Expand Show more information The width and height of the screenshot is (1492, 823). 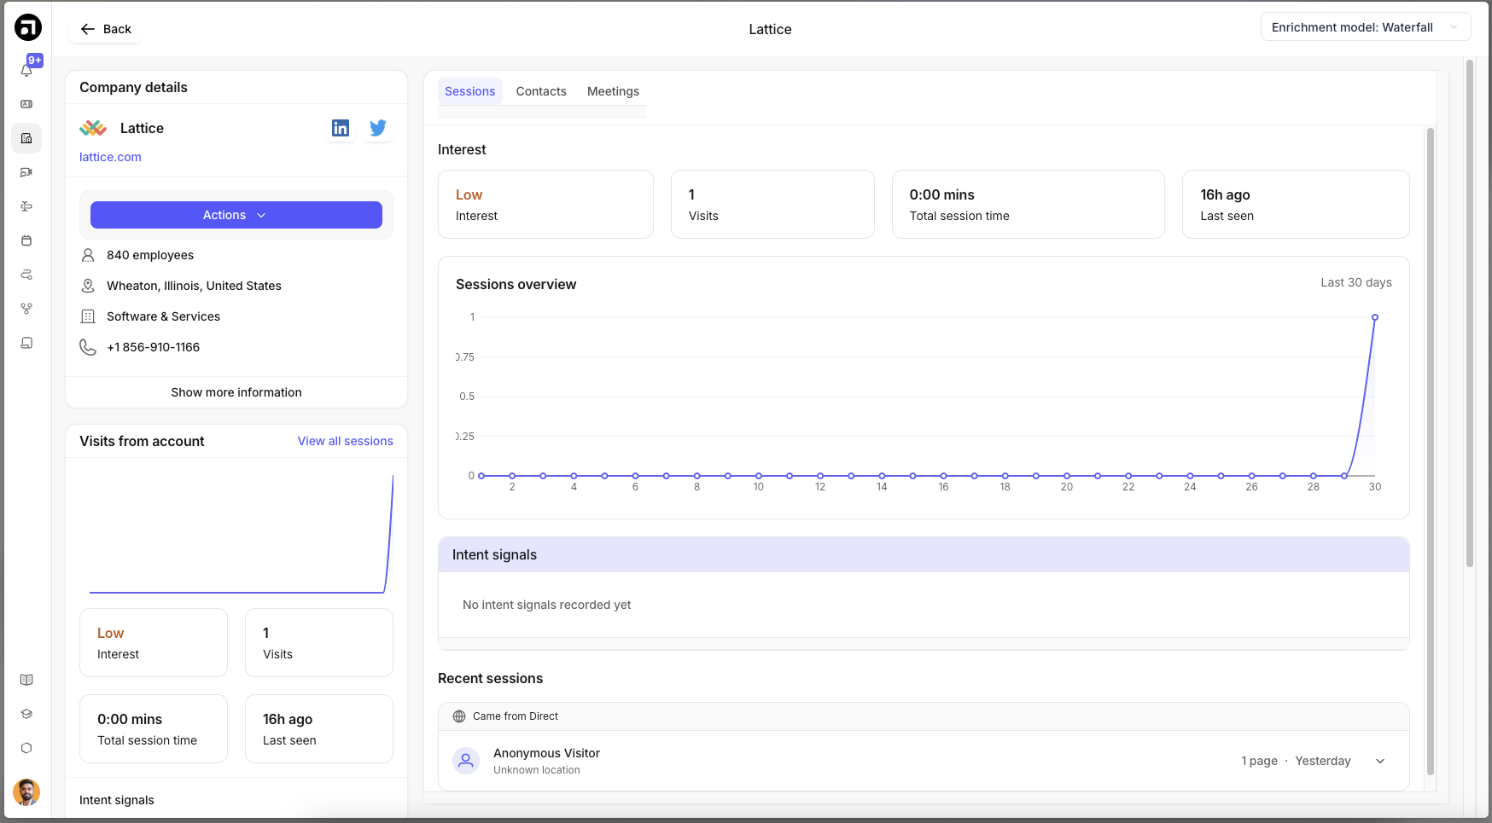pos(236,392)
